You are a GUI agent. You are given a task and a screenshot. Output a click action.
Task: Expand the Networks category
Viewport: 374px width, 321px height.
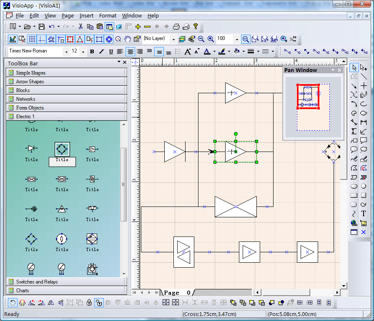pyautogui.click(x=66, y=99)
